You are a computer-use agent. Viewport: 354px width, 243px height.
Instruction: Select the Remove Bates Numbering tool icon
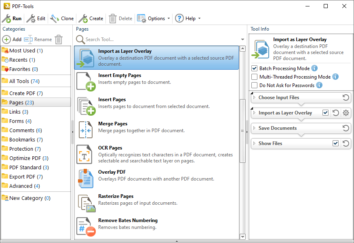click(x=86, y=227)
